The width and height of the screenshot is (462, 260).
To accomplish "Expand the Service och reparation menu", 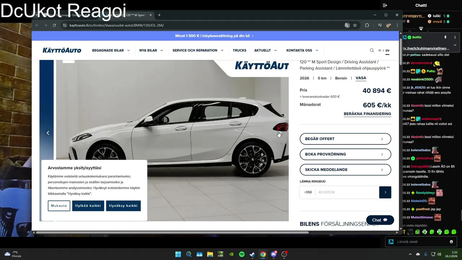I will coord(198,51).
